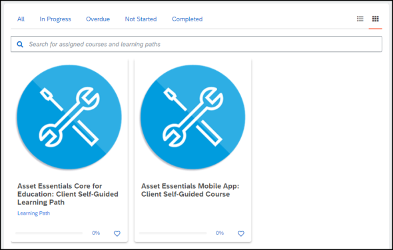Click the Core course progress bar
393x250 pixels.
(49, 233)
